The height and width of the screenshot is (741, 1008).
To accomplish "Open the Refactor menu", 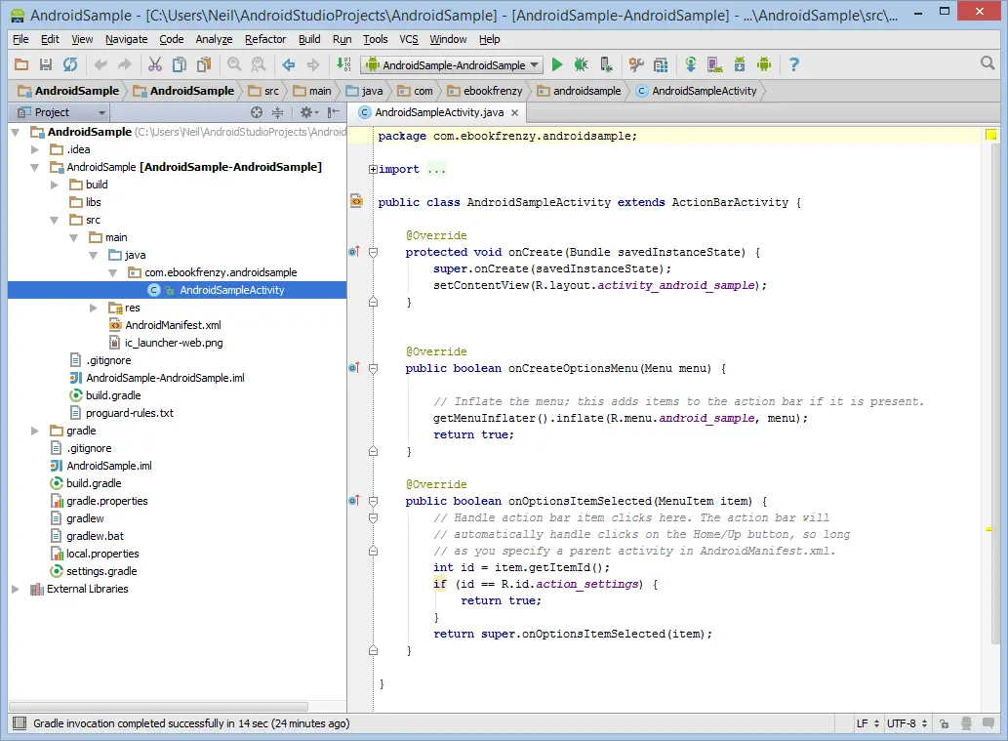I will 265,39.
